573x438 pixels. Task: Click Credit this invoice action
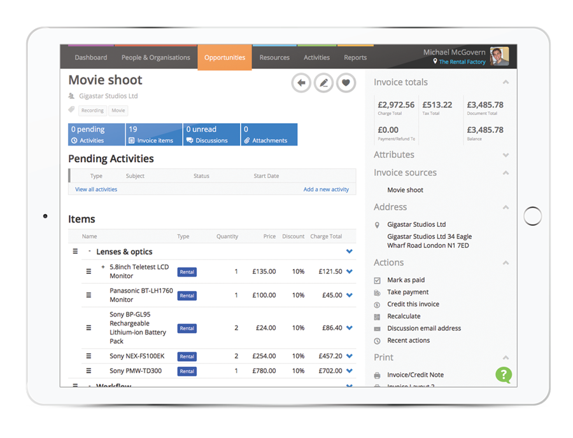413,304
